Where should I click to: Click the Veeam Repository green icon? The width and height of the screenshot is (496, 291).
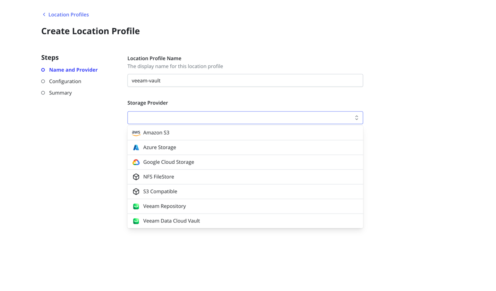pyautogui.click(x=136, y=206)
